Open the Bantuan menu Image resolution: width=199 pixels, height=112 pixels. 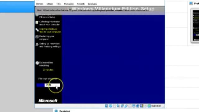coord(92,4)
